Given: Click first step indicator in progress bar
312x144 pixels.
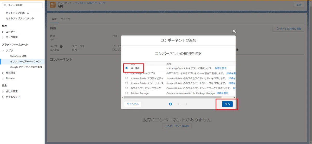Looking at the screenshot, I should 170,104.
